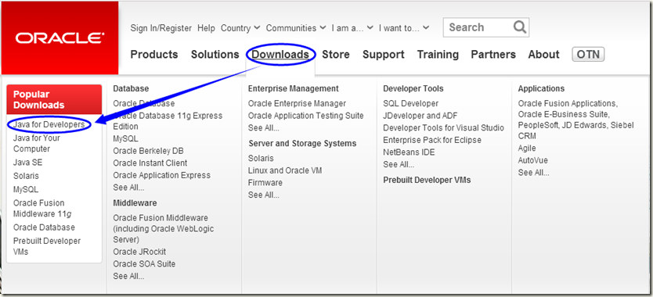The image size is (653, 297).
Task: Open MySQL in the Database column
Action: [125, 138]
